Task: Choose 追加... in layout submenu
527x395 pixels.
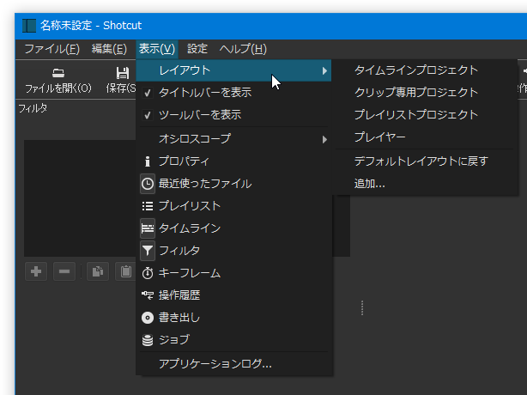Action: pyautogui.click(x=427, y=184)
